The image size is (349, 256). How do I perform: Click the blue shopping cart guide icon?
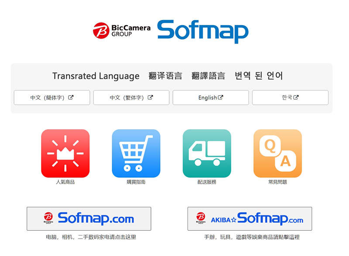pyautogui.click(x=136, y=153)
